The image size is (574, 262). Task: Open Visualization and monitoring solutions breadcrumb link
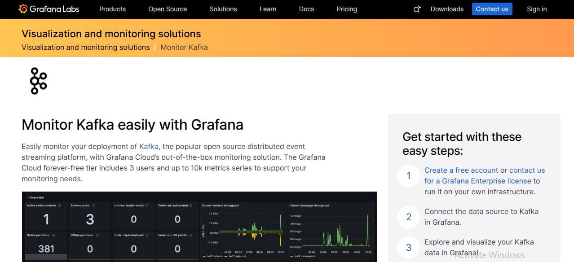pyautogui.click(x=86, y=47)
